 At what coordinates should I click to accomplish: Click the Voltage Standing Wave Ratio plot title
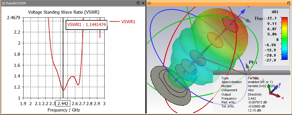pyautogui.click(x=64, y=12)
